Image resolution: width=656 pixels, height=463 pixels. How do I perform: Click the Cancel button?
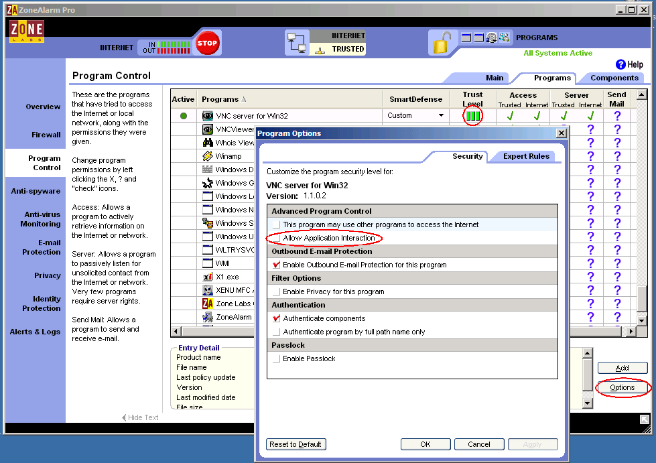tap(479, 444)
